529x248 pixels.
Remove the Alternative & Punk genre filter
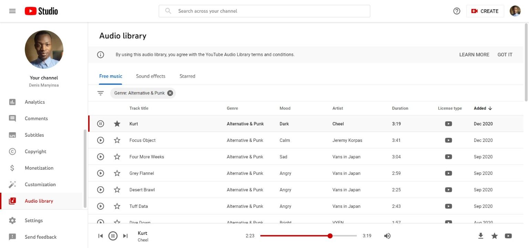point(170,93)
